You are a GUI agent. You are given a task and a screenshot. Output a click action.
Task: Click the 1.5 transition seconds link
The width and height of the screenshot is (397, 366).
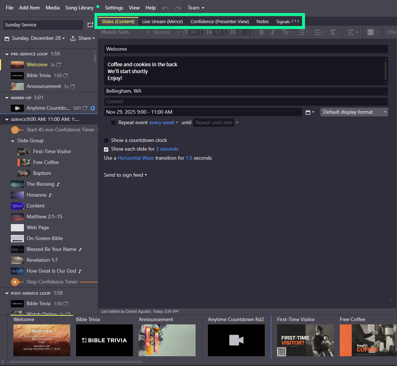189,158
